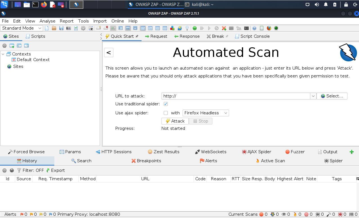Click the URL to attack input field
The image size is (359, 218).
pos(236,96)
